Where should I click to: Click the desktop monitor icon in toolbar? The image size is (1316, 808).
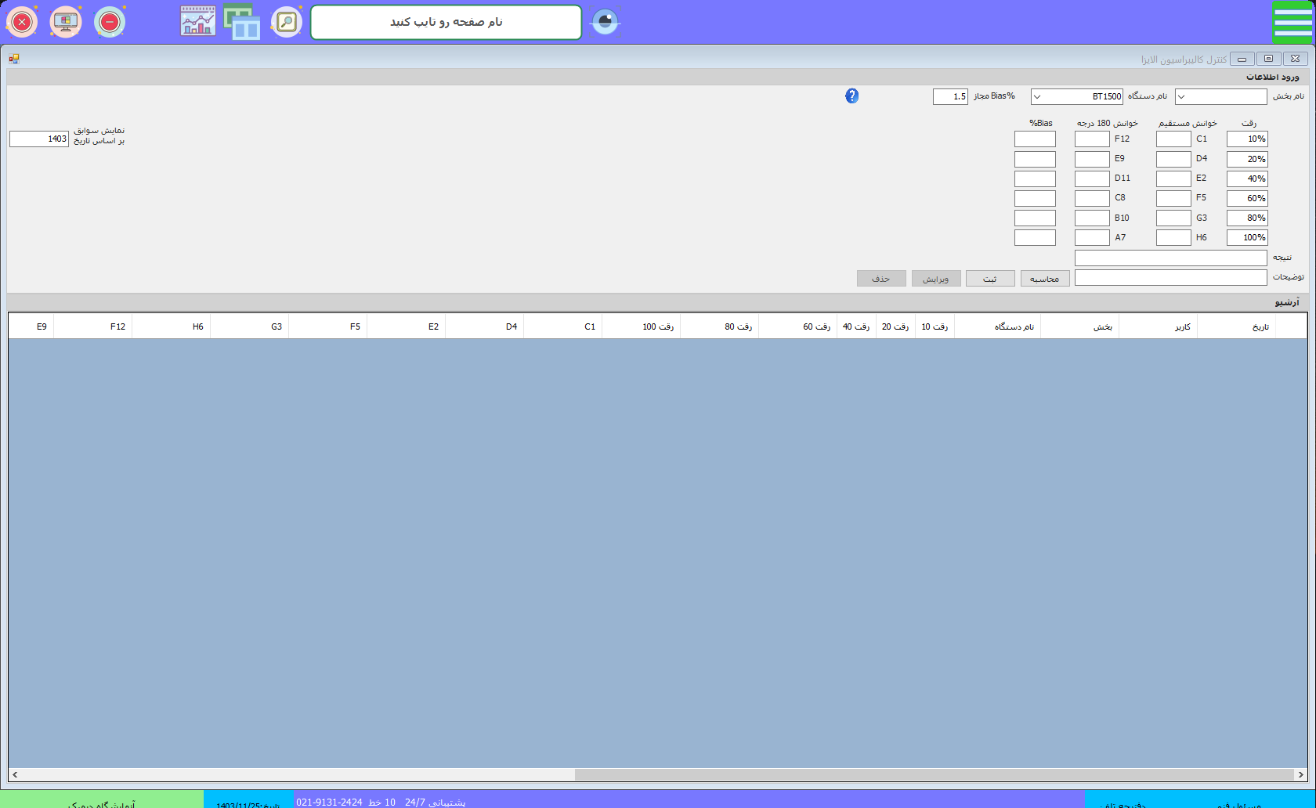[66, 22]
